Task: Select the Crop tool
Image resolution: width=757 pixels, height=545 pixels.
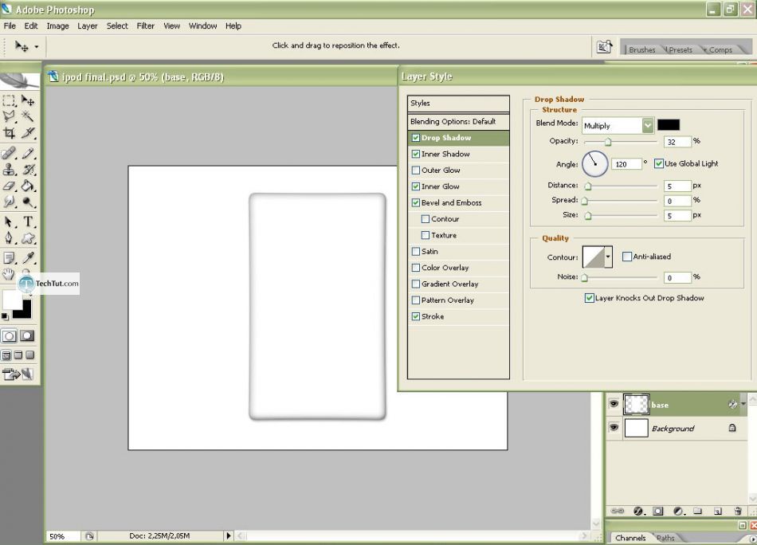Action: click(x=9, y=133)
